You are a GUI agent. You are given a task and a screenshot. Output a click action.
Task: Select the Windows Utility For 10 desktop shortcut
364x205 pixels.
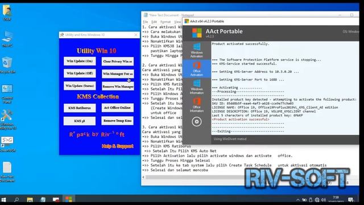pos(7,120)
